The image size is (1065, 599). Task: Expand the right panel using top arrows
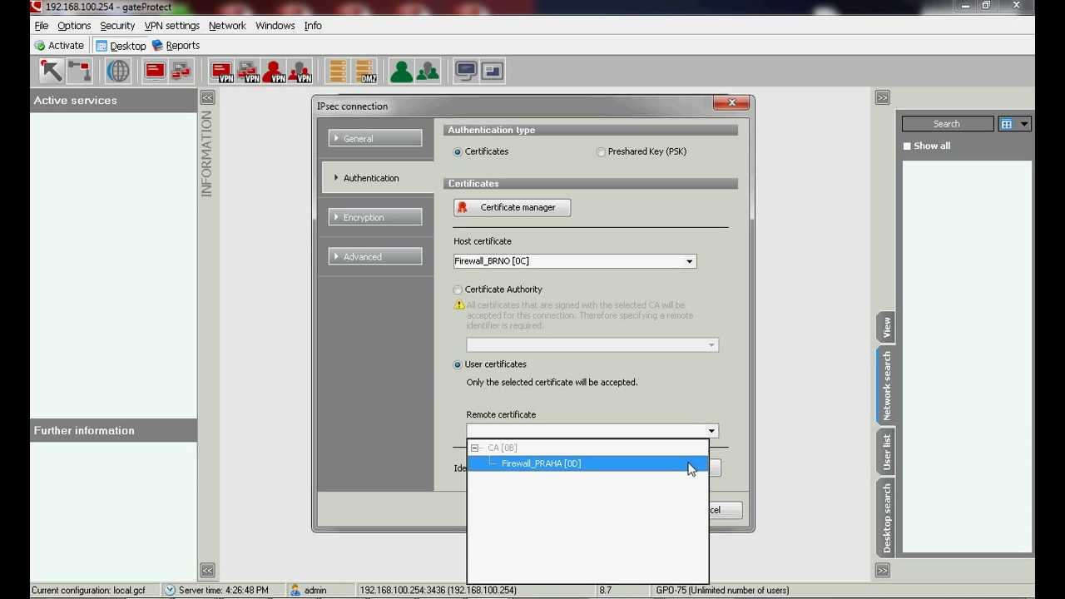point(883,97)
